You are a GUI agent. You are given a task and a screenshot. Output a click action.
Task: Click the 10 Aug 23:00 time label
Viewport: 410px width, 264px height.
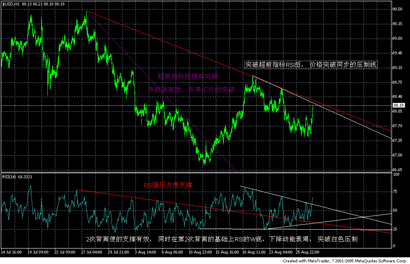coord(200,252)
